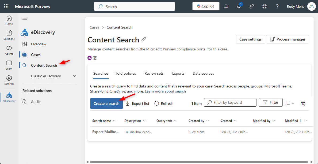
Task: Click the customize columns icon
Action: pyautogui.click(x=303, y=103)
